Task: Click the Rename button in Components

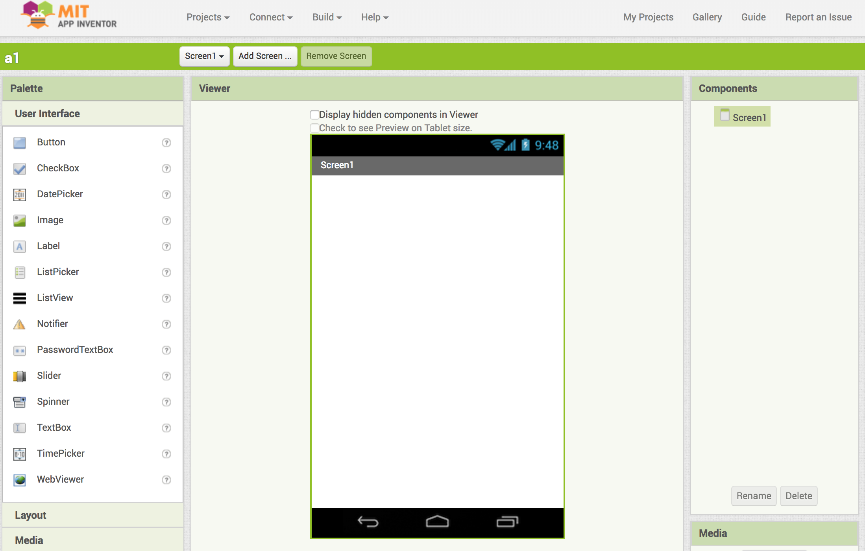Action: pyautogui.click(x=754, y=496)
